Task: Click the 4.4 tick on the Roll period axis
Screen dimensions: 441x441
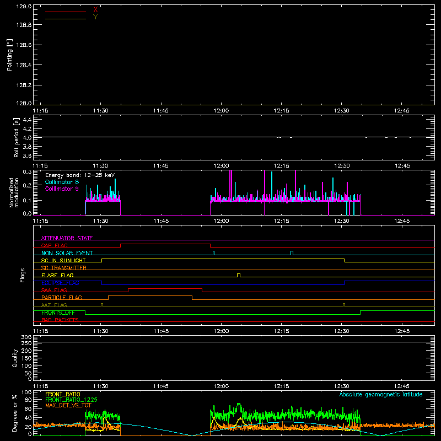Action: click(27, 120)
